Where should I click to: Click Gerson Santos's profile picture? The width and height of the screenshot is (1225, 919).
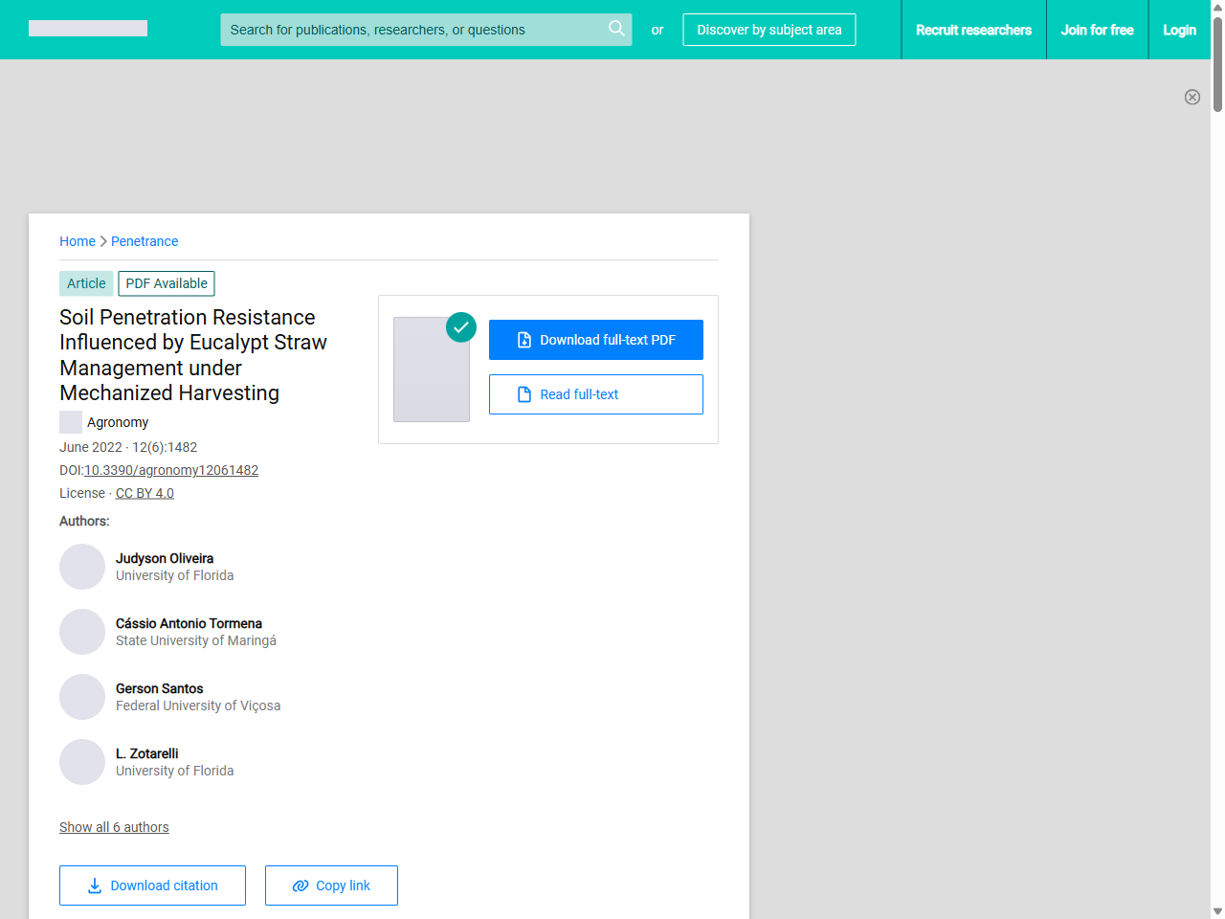(82, 697)
